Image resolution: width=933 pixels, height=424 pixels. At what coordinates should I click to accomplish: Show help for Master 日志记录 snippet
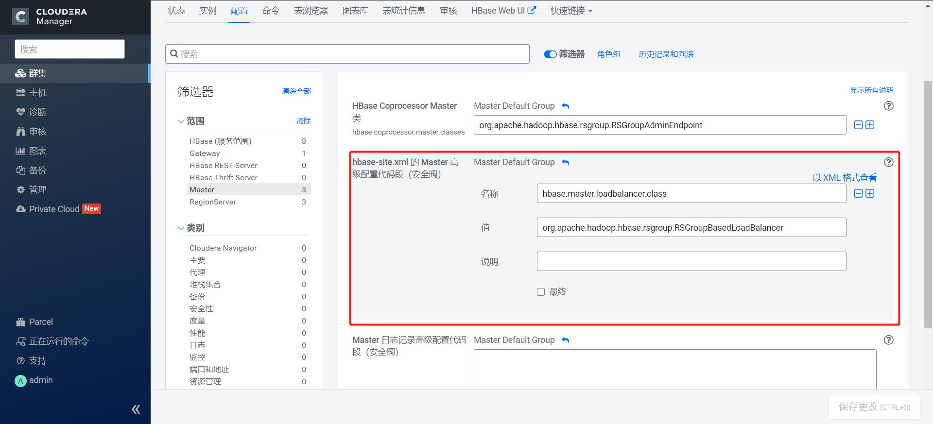click(889, 340)
